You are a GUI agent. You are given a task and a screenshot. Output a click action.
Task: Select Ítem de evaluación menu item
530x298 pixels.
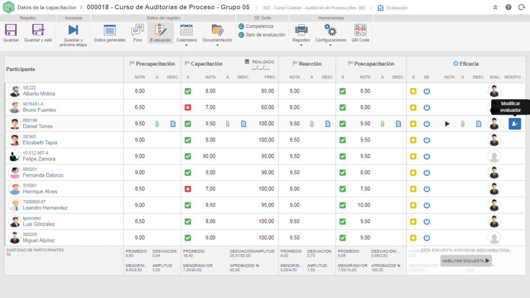[261, 35]
